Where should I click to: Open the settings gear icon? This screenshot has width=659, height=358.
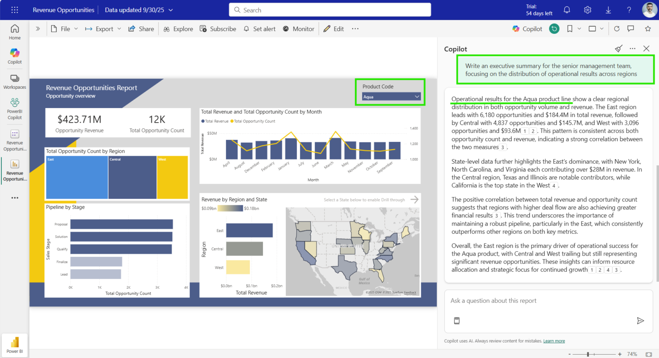pyautogui.click(x=587, y=10)
